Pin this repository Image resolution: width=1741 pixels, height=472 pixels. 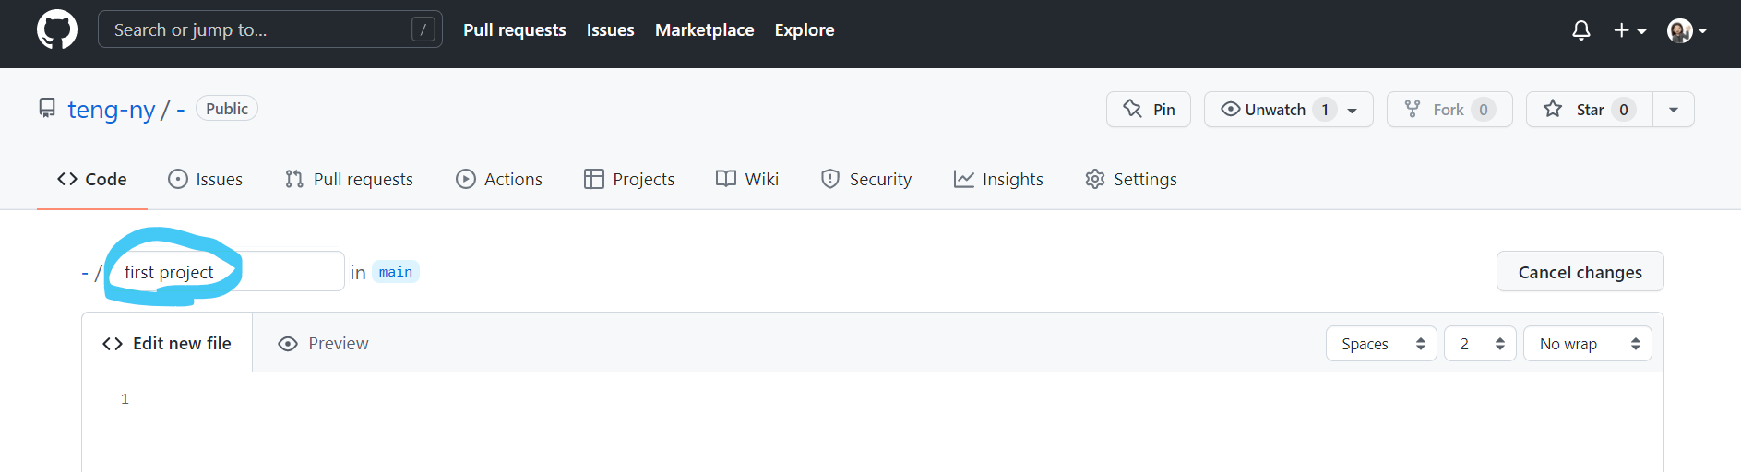coord(1149,110)
